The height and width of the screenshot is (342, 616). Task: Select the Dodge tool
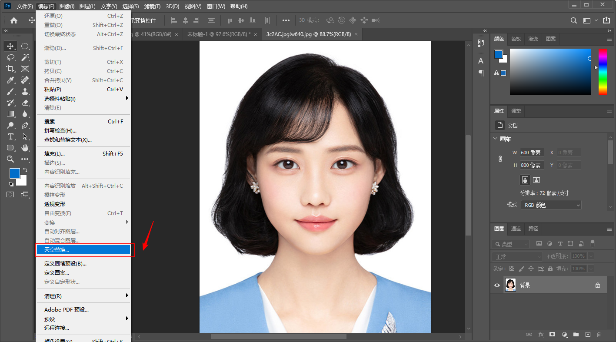tap(10, 125)
